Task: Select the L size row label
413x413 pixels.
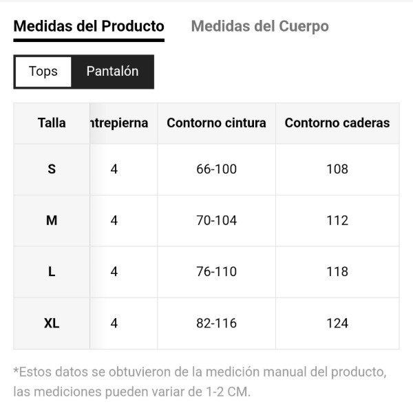Action: tap(52, 272)
